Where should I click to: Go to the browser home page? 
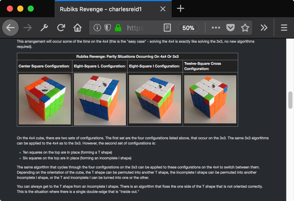pos(78,28)
